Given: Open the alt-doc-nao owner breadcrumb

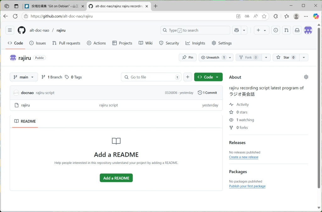Looking at the screenshot, I should coord(39,30).
